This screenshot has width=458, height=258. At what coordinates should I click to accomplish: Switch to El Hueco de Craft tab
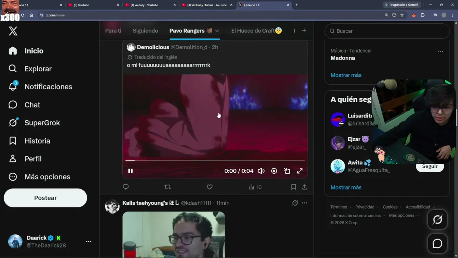[257, 31]
